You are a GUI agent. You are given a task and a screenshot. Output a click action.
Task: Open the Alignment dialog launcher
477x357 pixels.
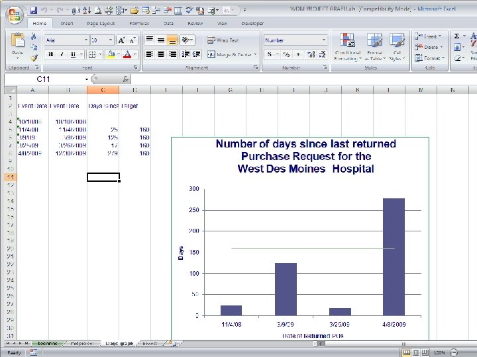[256, 67]
